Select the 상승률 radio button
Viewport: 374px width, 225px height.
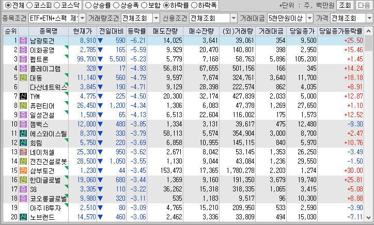88,5
